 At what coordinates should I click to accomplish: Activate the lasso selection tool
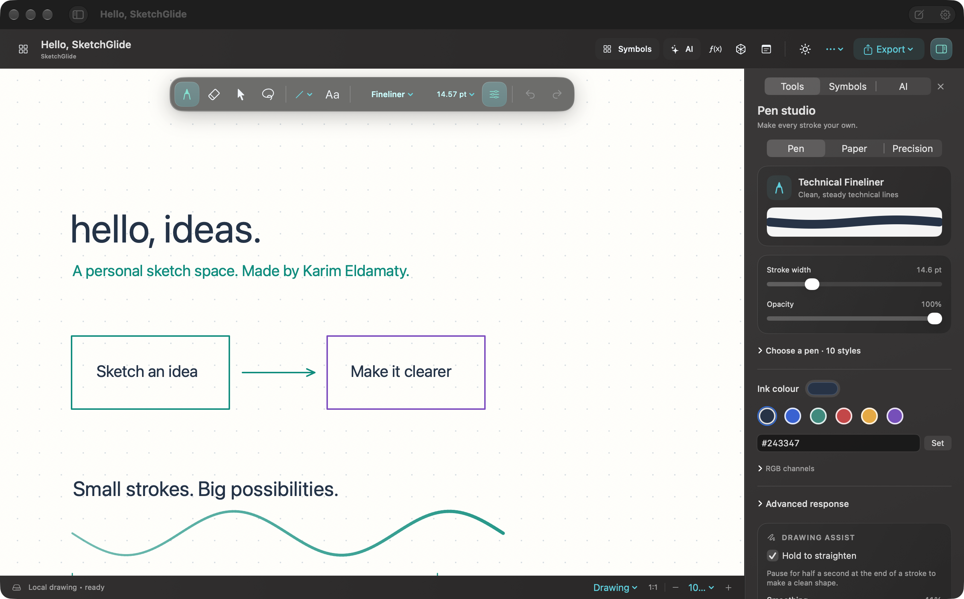(x=268, y=94)
